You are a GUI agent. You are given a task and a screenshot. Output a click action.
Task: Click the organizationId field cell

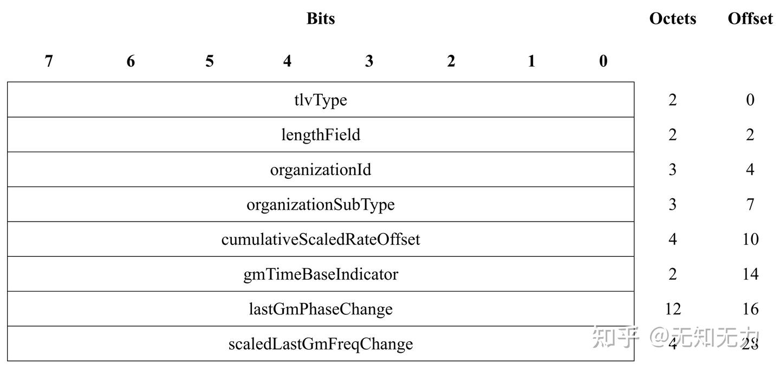tap(321, 170)
